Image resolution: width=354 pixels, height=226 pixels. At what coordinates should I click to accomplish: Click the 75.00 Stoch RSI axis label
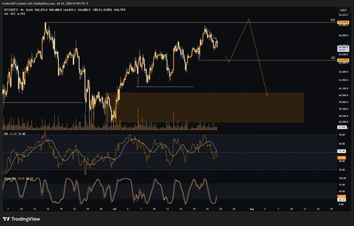click(342, 185)
